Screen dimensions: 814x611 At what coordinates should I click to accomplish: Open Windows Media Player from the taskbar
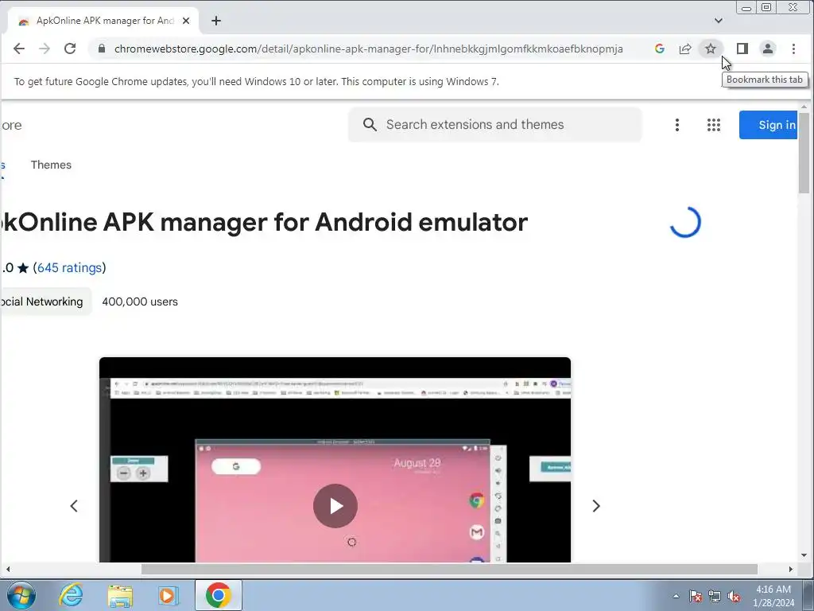168,595
